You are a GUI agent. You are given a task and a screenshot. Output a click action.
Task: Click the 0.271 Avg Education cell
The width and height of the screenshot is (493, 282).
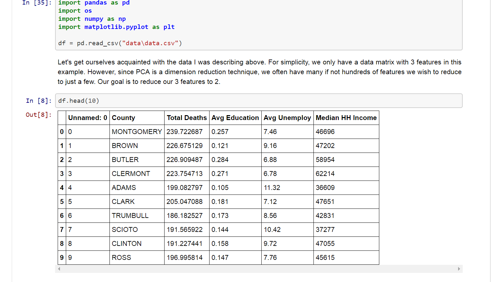(235, 174)
